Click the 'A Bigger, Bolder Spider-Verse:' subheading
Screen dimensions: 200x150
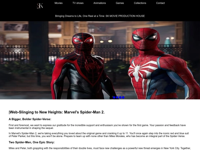tap(30, 119)
